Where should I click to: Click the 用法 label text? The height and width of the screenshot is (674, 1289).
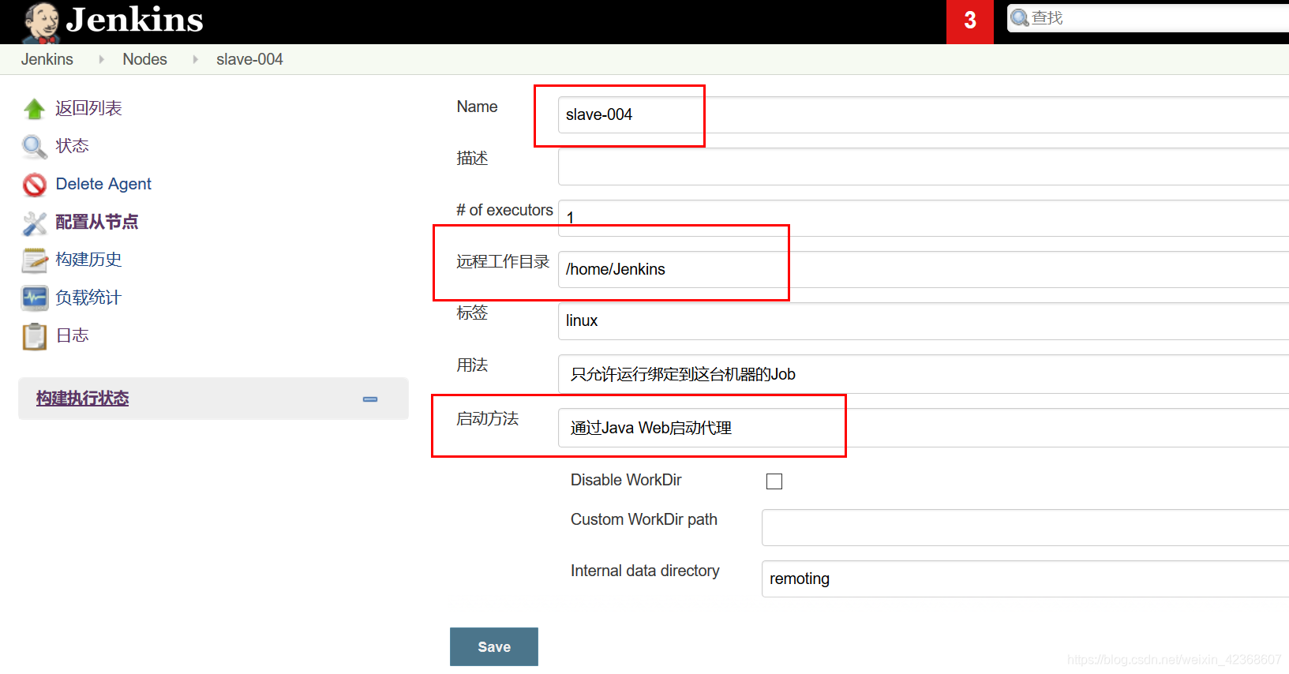coord(472,365)
